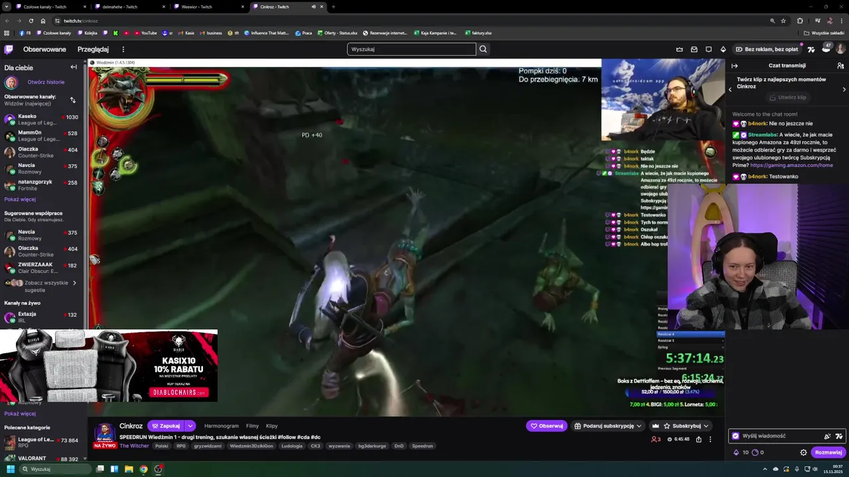Image resolution: width=849 pixels, height=477 pixels.
Task: Open chat celebration party icon
Action: point(827,436)
